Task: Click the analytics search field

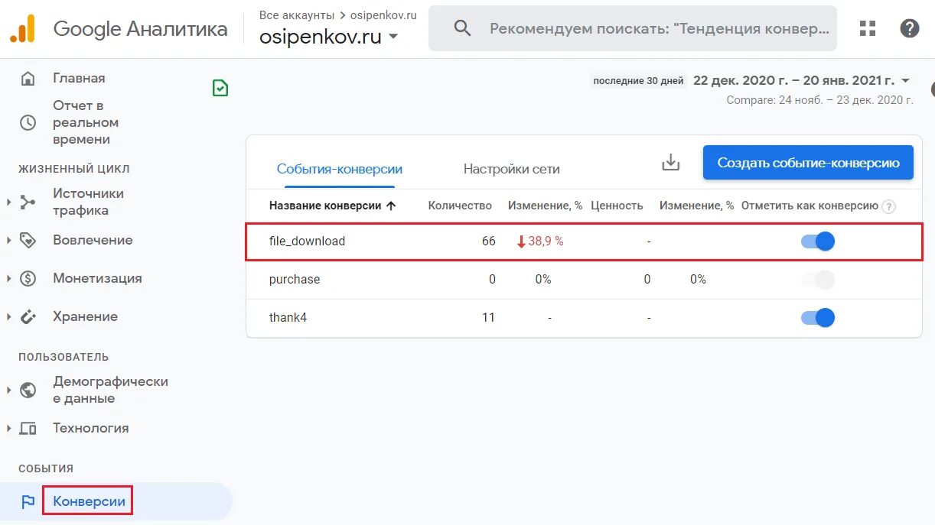Action: pos(633,28)
